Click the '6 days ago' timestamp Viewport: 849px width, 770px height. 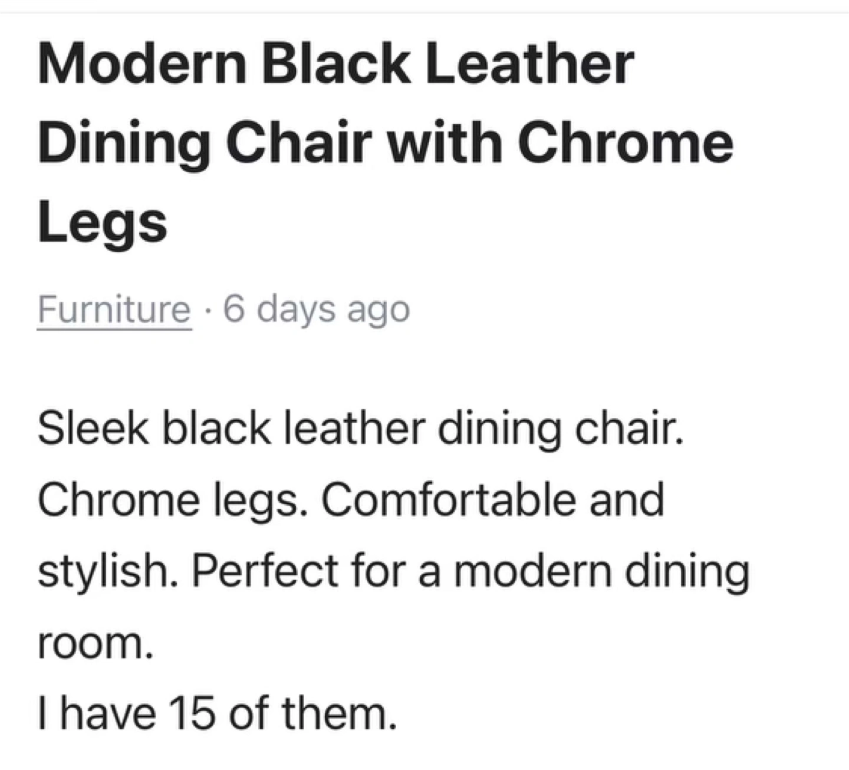point(317,311)
